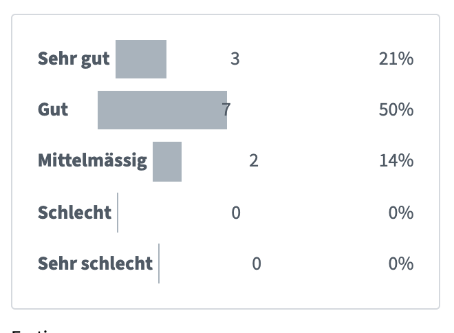Viewport: 454px width, 333px height.
Task: Select the thin zero-line bar beside Sehr schlecht
Action: click(x=159, y=264)
